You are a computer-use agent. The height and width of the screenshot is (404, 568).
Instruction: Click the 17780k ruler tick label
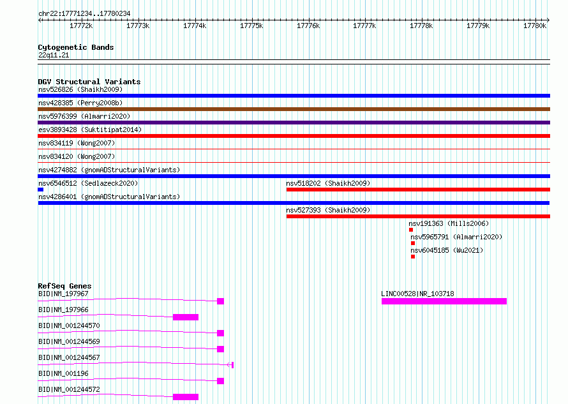535,26
